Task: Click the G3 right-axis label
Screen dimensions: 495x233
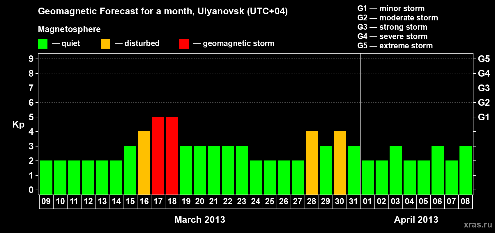Action: click(484, 88)
